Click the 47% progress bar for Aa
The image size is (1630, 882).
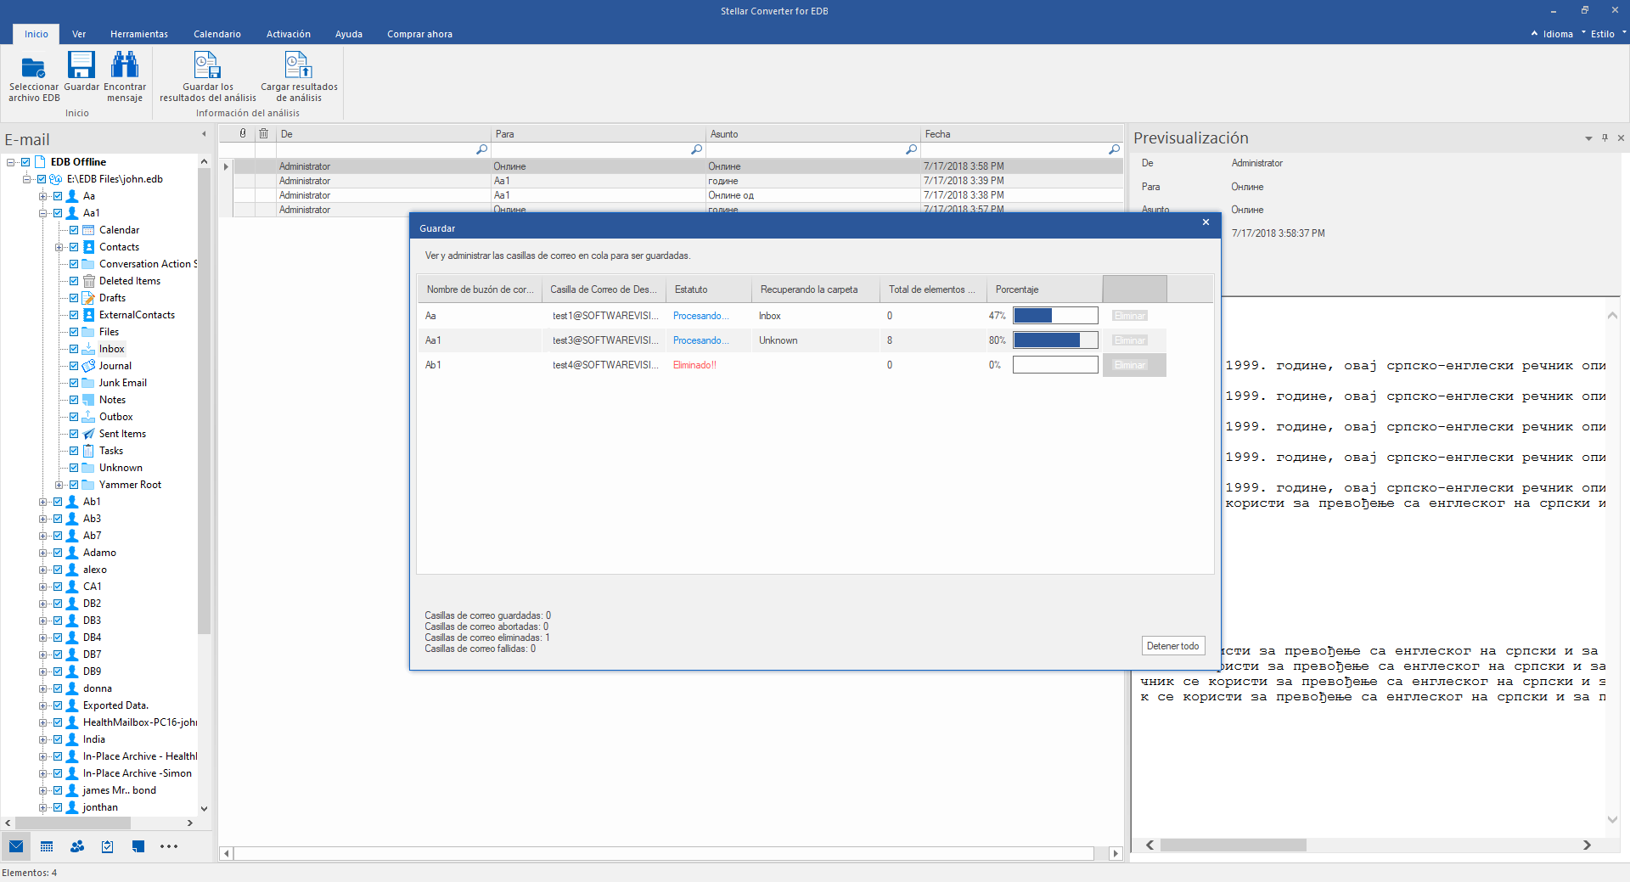(1055, 316)
